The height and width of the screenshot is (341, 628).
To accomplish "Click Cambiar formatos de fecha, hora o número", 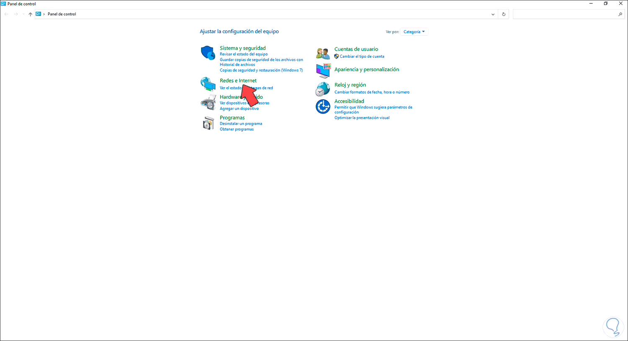I will click(x=372, y=92).
